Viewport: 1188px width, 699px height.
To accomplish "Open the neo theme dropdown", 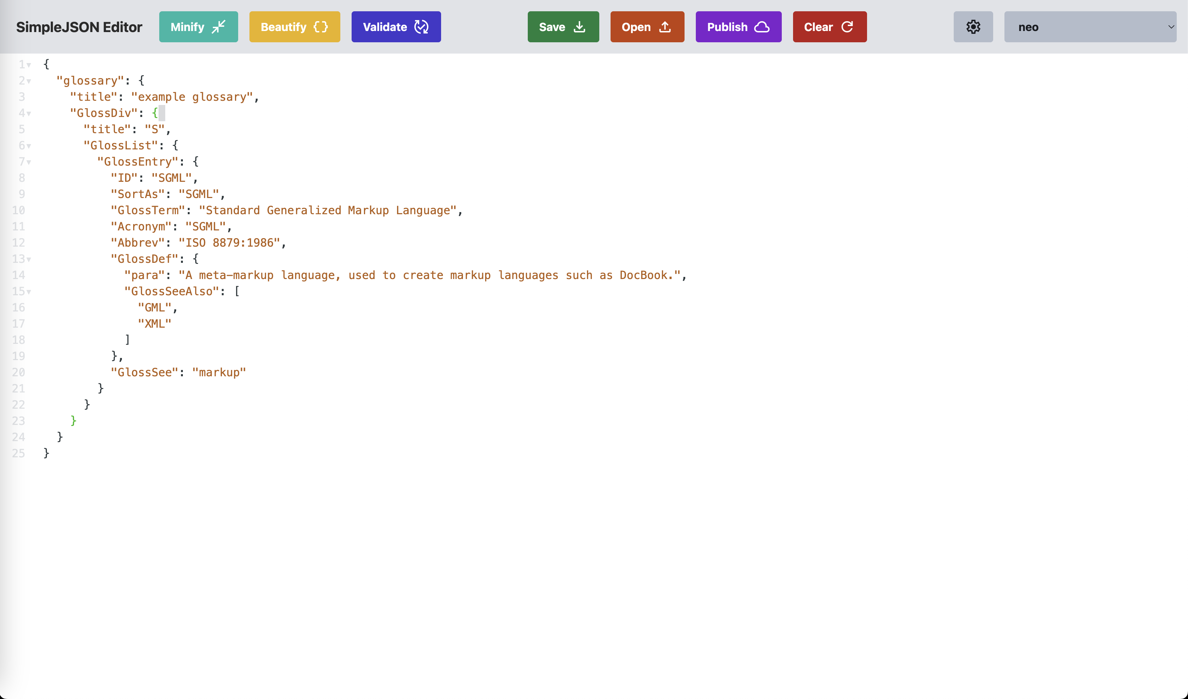I will tap(1090, 27).
